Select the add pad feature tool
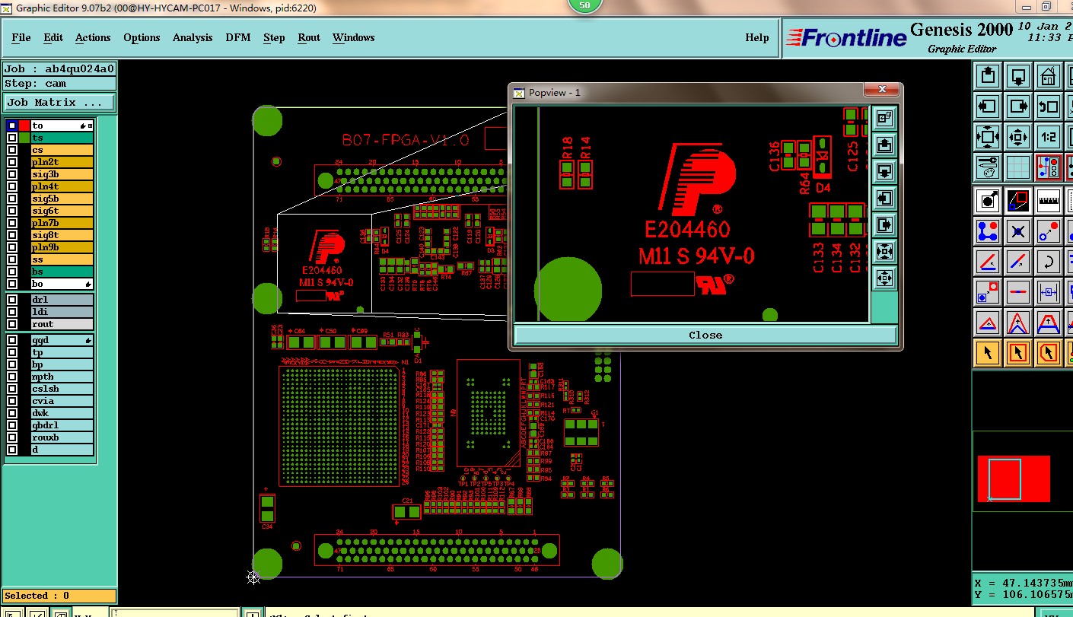The image size is (1073, 617). 988,201
